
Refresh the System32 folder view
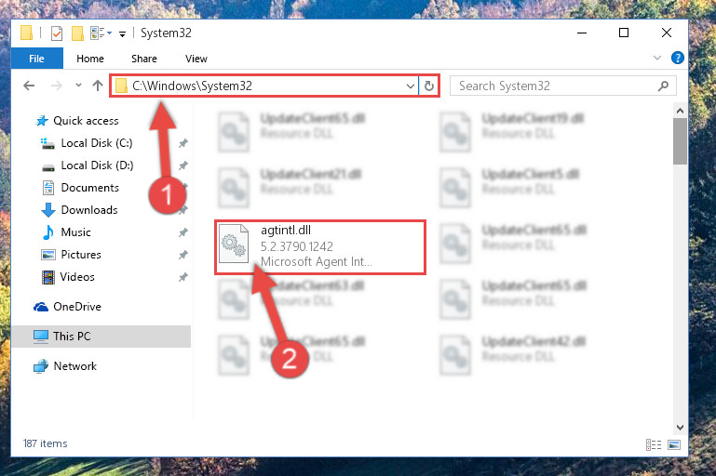[429, 86]
